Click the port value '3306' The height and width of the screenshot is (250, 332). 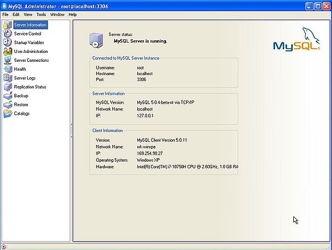[x=142, y=79]
